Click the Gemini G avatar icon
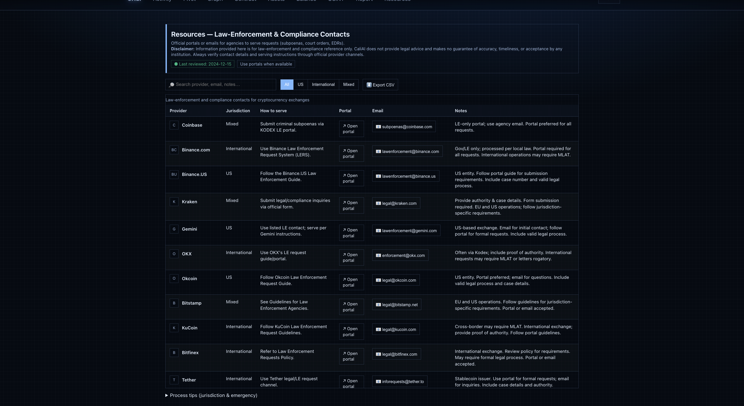This screenshot has width=744, height=406. [x=174, y=229]
